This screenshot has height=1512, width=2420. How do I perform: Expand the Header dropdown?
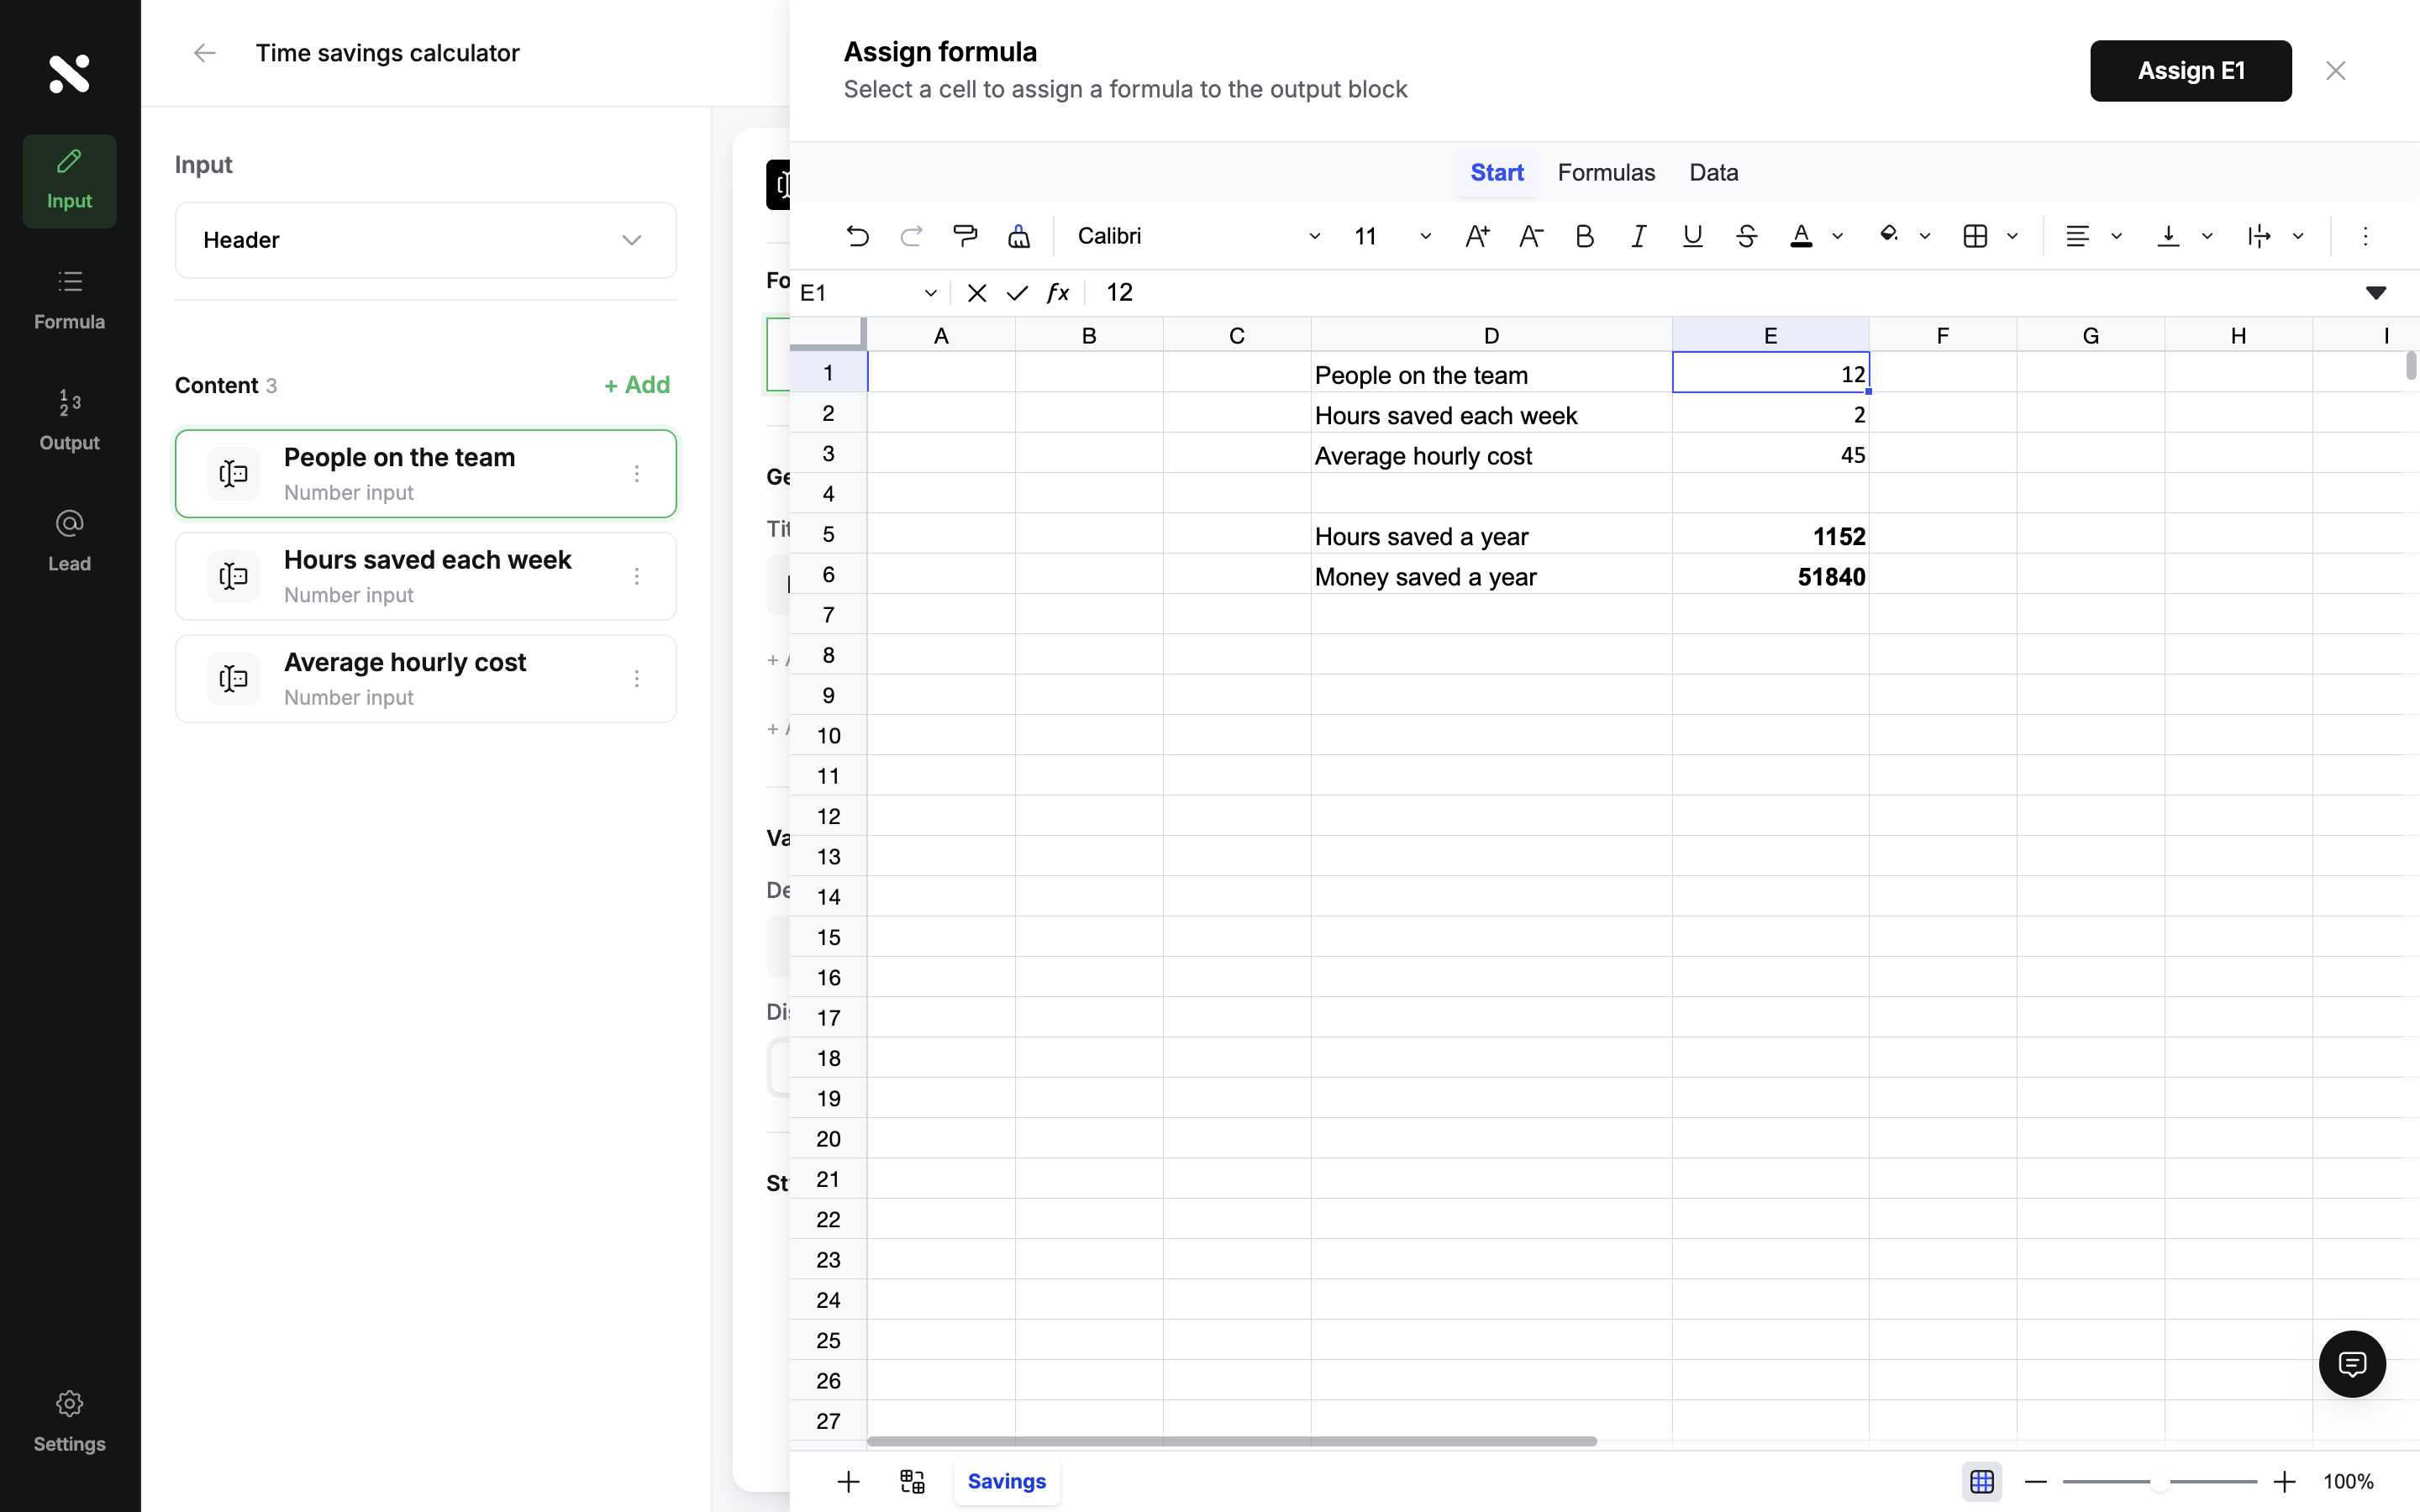tap(425, 240)
